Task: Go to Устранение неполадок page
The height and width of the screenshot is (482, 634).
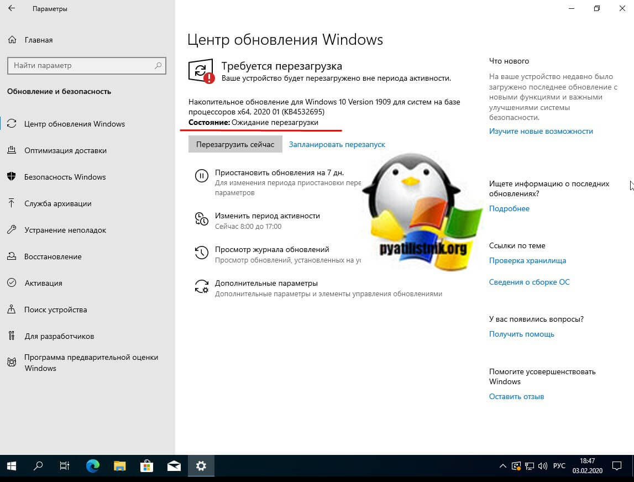Action: pyautogui.click(x=65, y=230)
